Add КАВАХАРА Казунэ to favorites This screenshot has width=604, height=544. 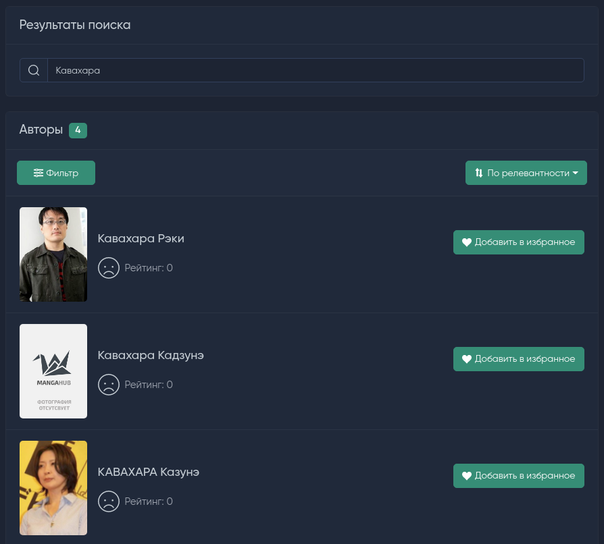pyautogui.click(x=518, y=476)
